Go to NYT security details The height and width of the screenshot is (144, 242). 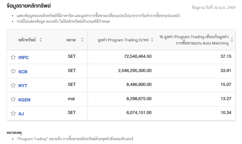point(23,86)
